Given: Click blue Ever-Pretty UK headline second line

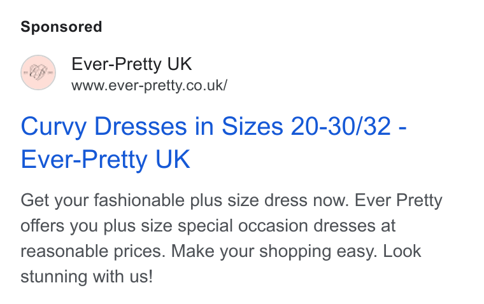Looking at the screenshot, I should coord(105,160).
